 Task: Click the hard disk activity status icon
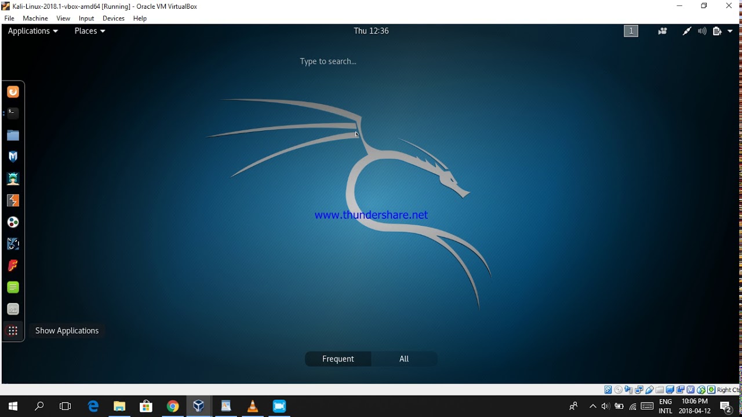[x=608, y=390]
